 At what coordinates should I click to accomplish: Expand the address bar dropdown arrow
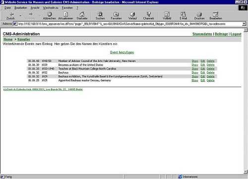pos(244,24)
